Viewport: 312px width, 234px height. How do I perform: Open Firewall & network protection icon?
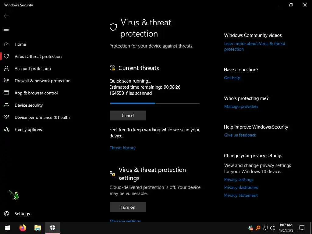[x=6, y=81]
